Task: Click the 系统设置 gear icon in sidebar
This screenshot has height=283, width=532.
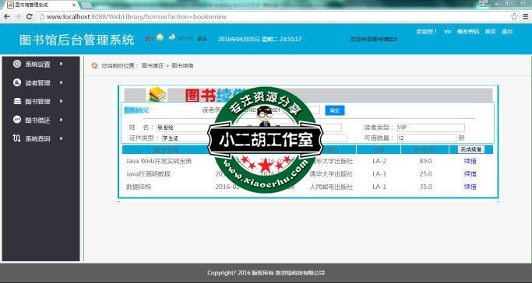Action: pos(17,64)
